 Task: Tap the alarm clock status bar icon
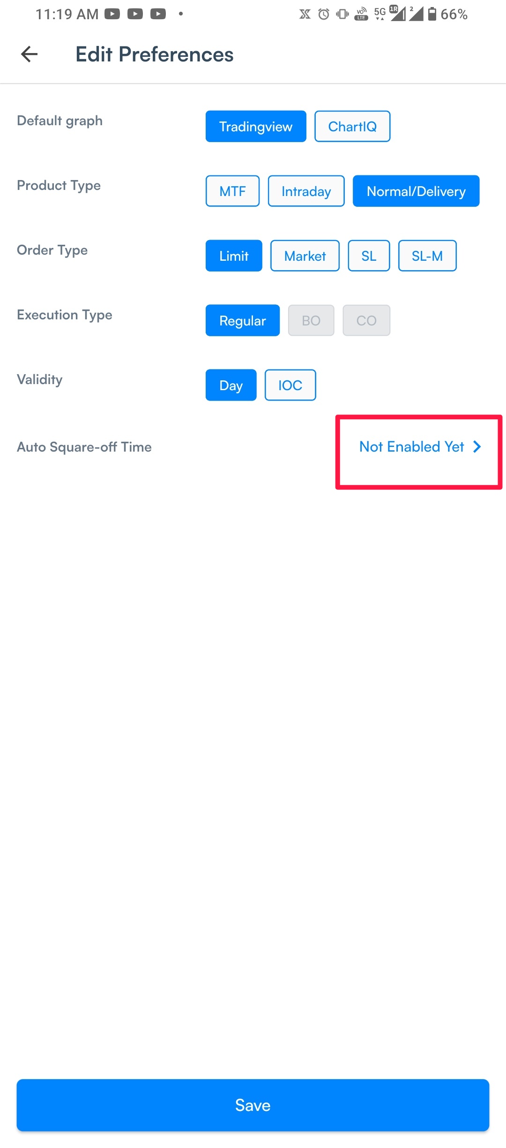324,14
